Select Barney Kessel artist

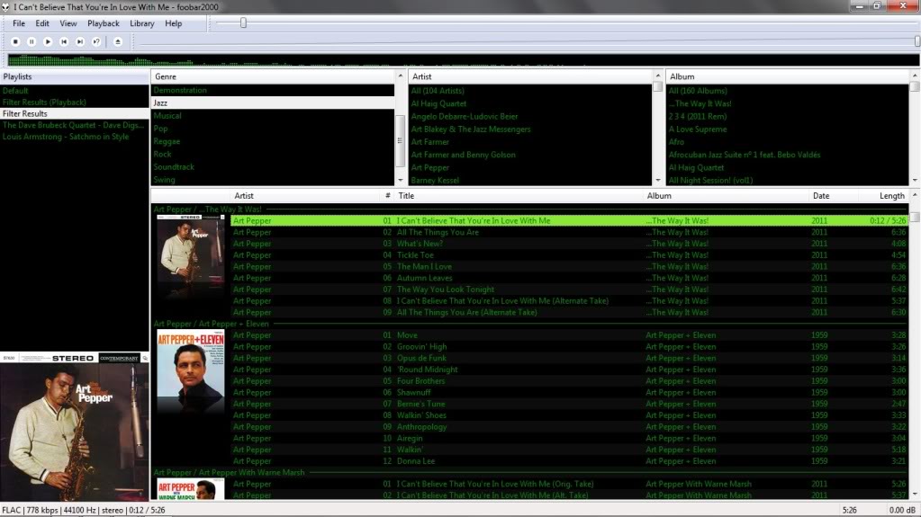(530, 180)
